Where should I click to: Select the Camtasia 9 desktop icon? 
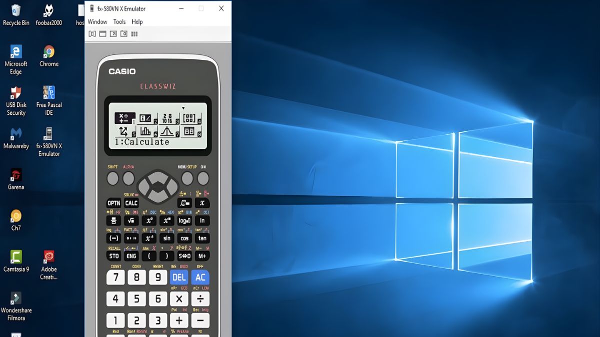16,261
